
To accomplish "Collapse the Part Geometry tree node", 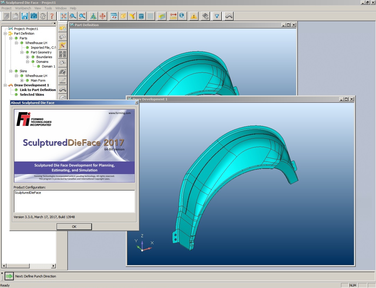I will tap(22, 52).
